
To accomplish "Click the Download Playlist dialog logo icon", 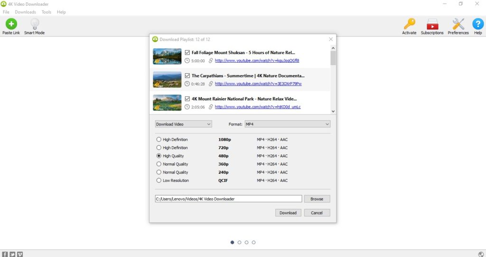I will coord(155,39).
